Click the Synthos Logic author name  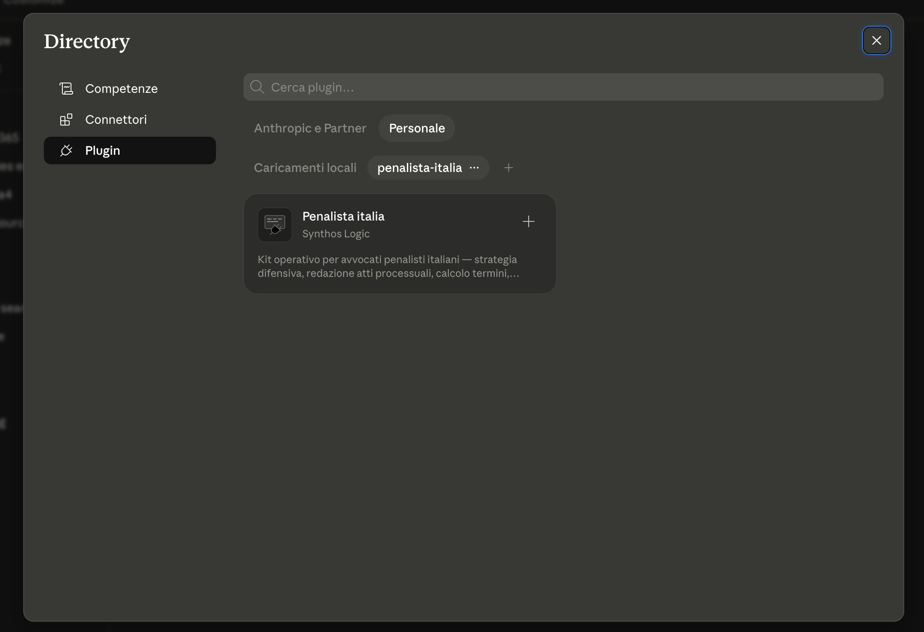pos(336,234)
